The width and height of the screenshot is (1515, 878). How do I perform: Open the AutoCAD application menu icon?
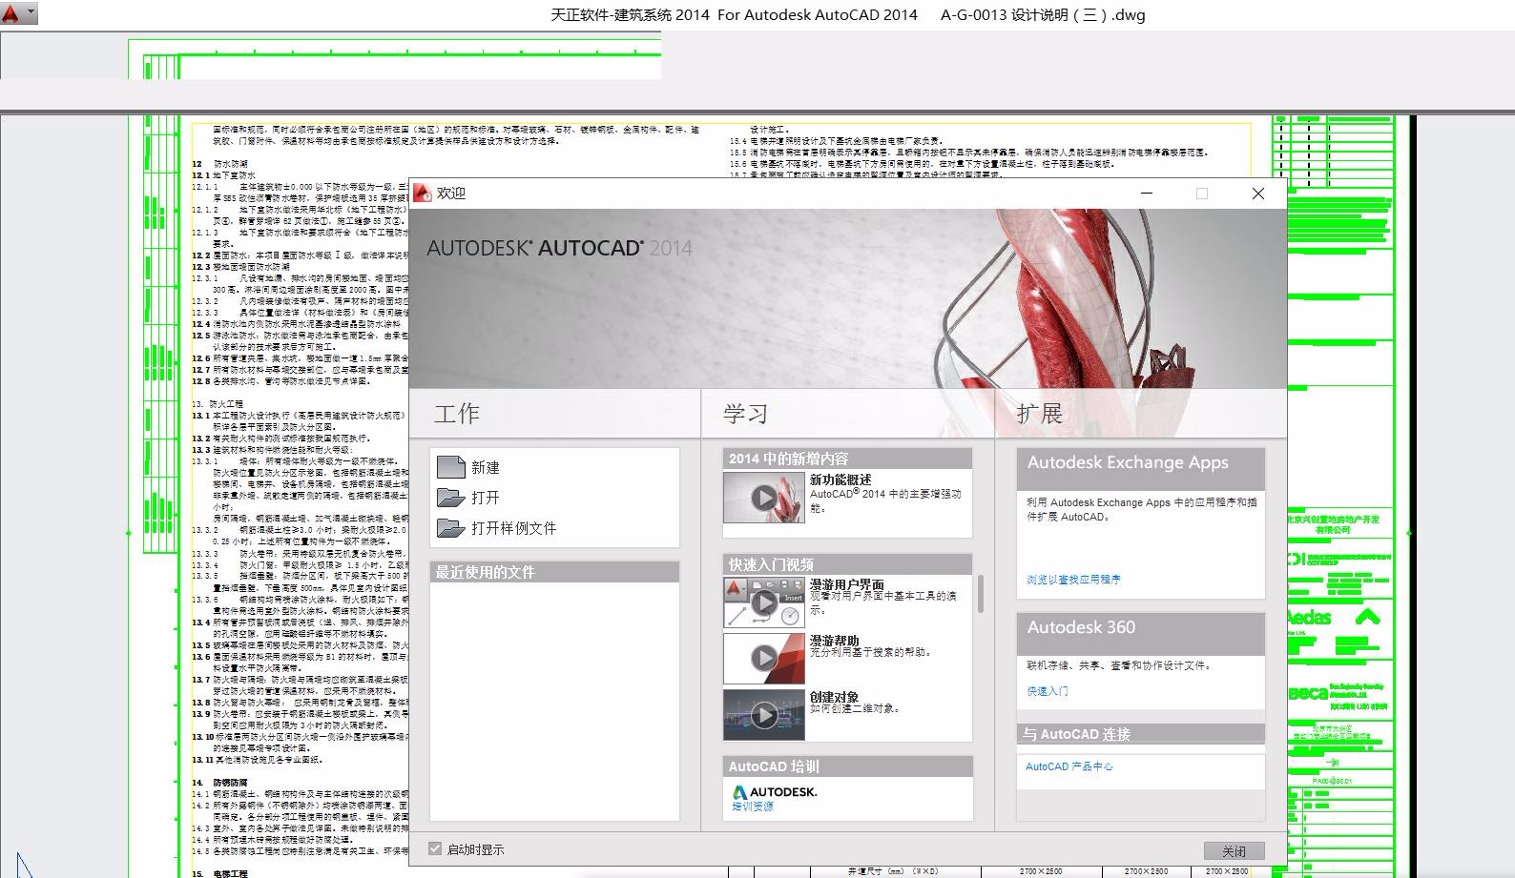pos(10,14)
